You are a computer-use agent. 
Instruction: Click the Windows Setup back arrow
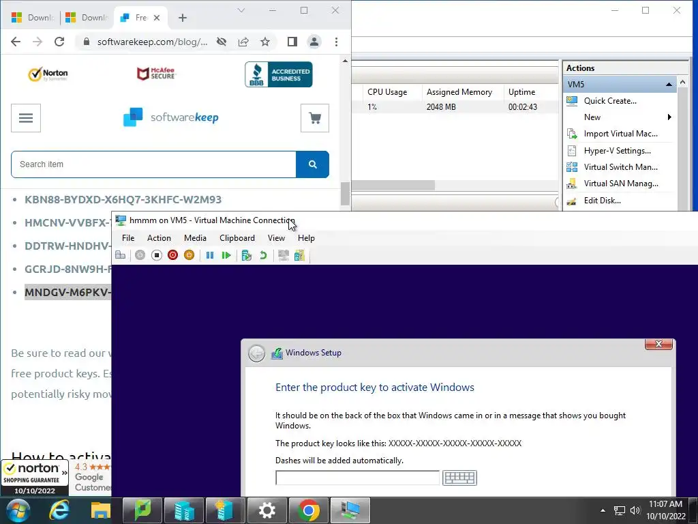(x=256, y=353)
